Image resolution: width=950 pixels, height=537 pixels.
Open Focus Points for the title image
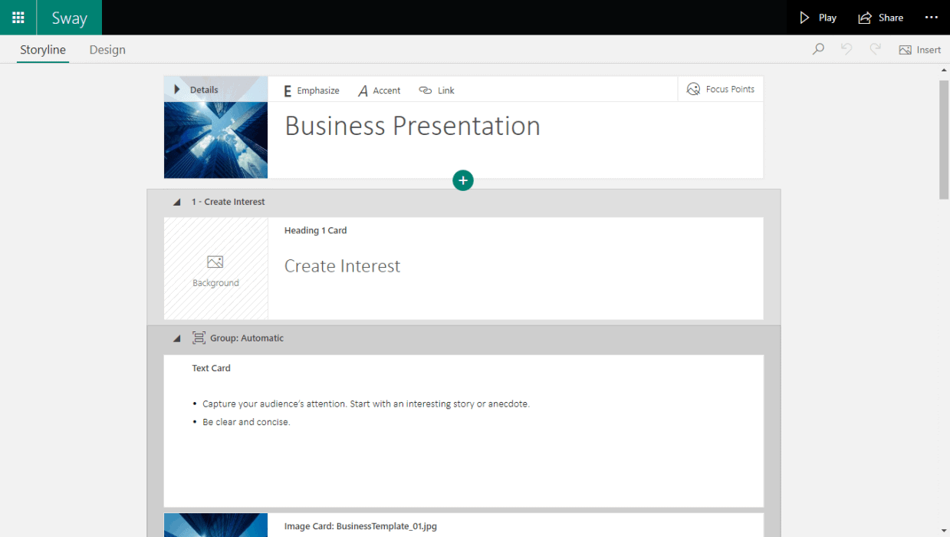pyautogui.click(x=720, y=88)
